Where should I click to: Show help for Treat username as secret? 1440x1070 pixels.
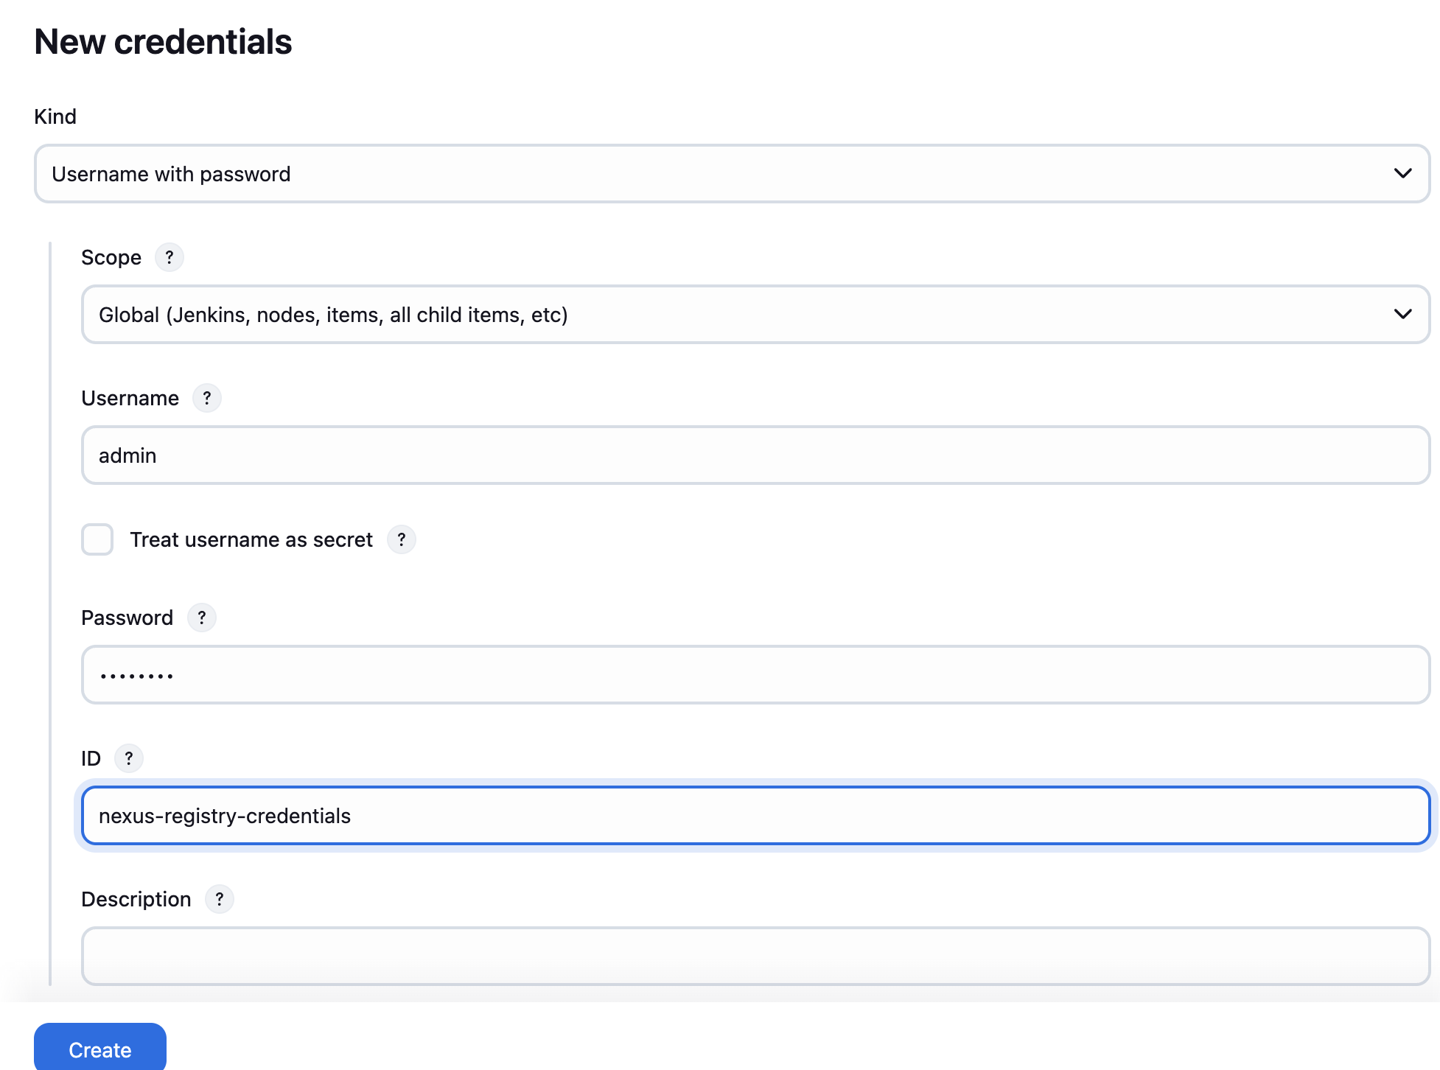click(402, 539)
